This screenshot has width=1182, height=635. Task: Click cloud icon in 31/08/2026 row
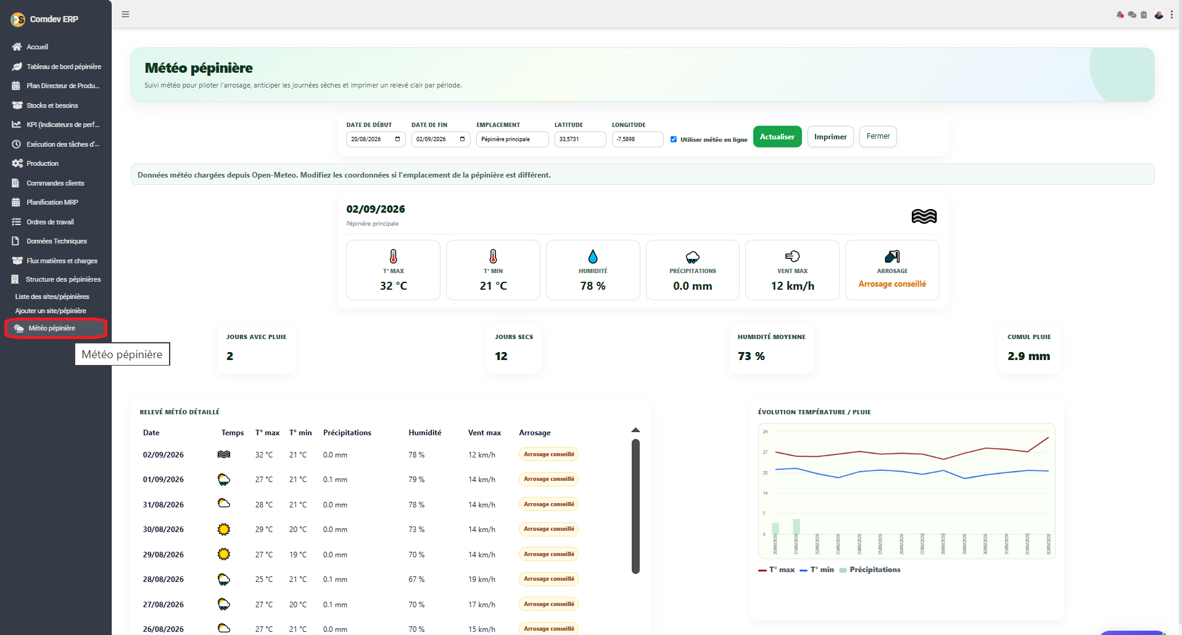click(224, 504)
